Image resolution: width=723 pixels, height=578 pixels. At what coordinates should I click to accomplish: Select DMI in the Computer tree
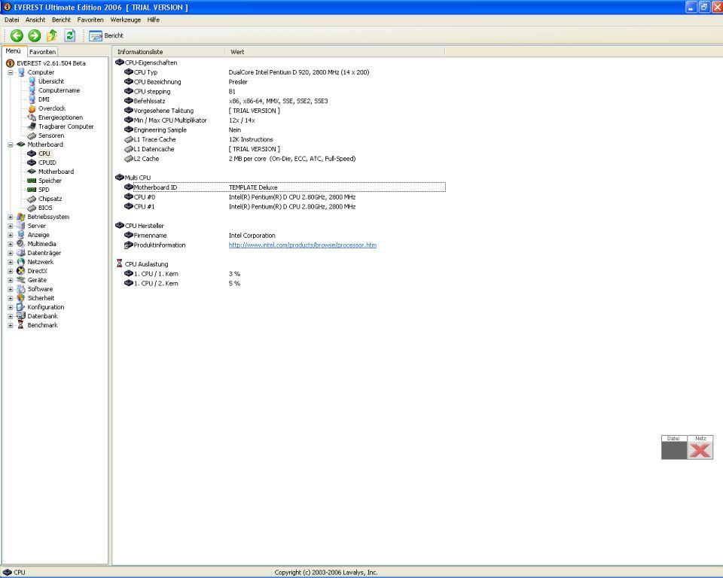44,99
